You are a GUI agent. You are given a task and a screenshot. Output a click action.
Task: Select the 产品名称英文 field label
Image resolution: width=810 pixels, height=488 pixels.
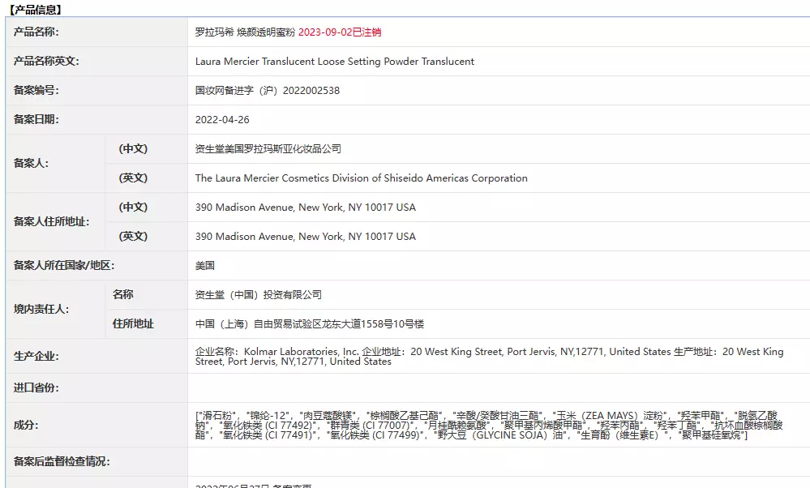[46, 61]
